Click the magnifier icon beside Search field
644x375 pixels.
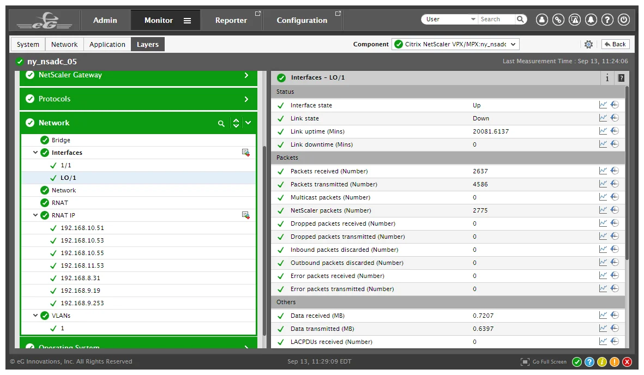point(520,19)
